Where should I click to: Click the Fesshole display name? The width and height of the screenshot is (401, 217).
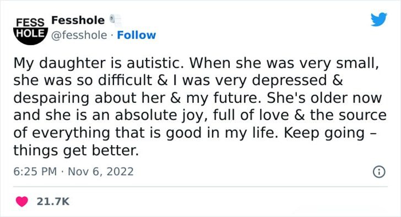[78, 20]
